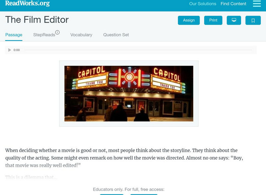Image resolution: width=266 pixels, height=195 pixels.
Task: Open the Question Set tab
Action: click(116, 35)
